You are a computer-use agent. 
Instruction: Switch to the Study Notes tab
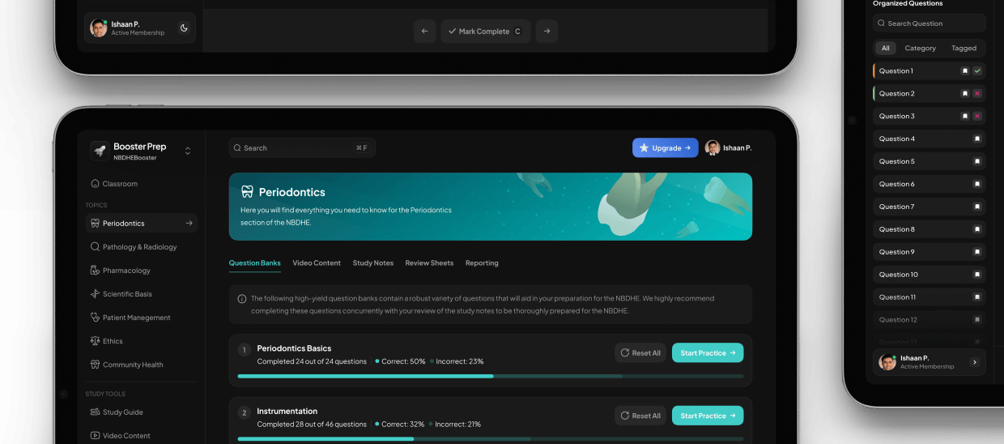(x=373, y=263)
